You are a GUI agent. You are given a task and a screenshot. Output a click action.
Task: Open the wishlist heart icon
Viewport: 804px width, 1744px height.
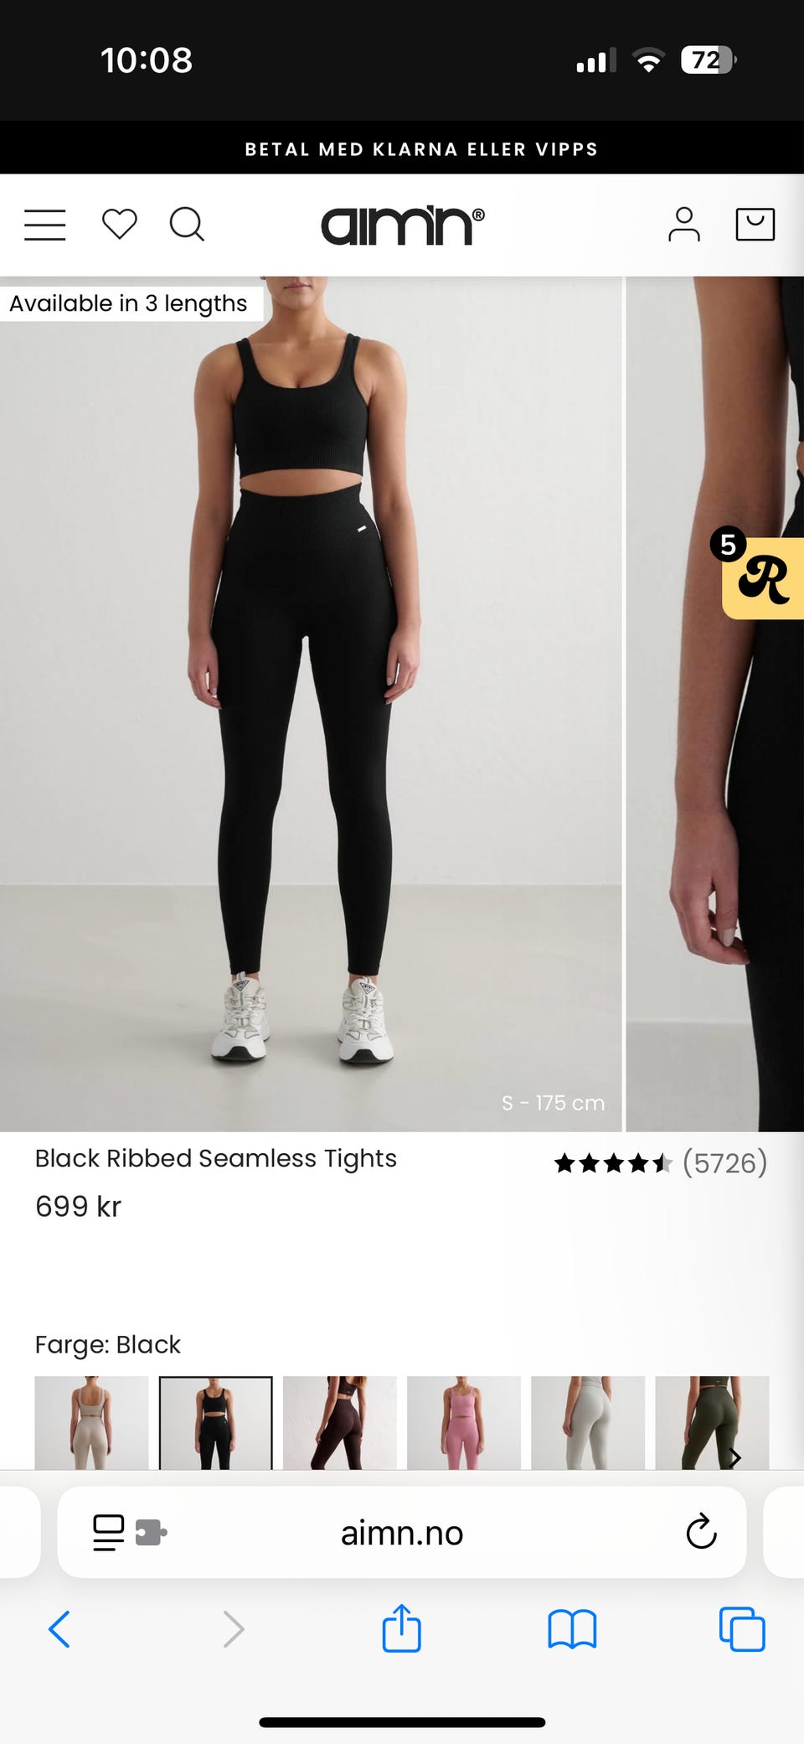coord(119,225)
